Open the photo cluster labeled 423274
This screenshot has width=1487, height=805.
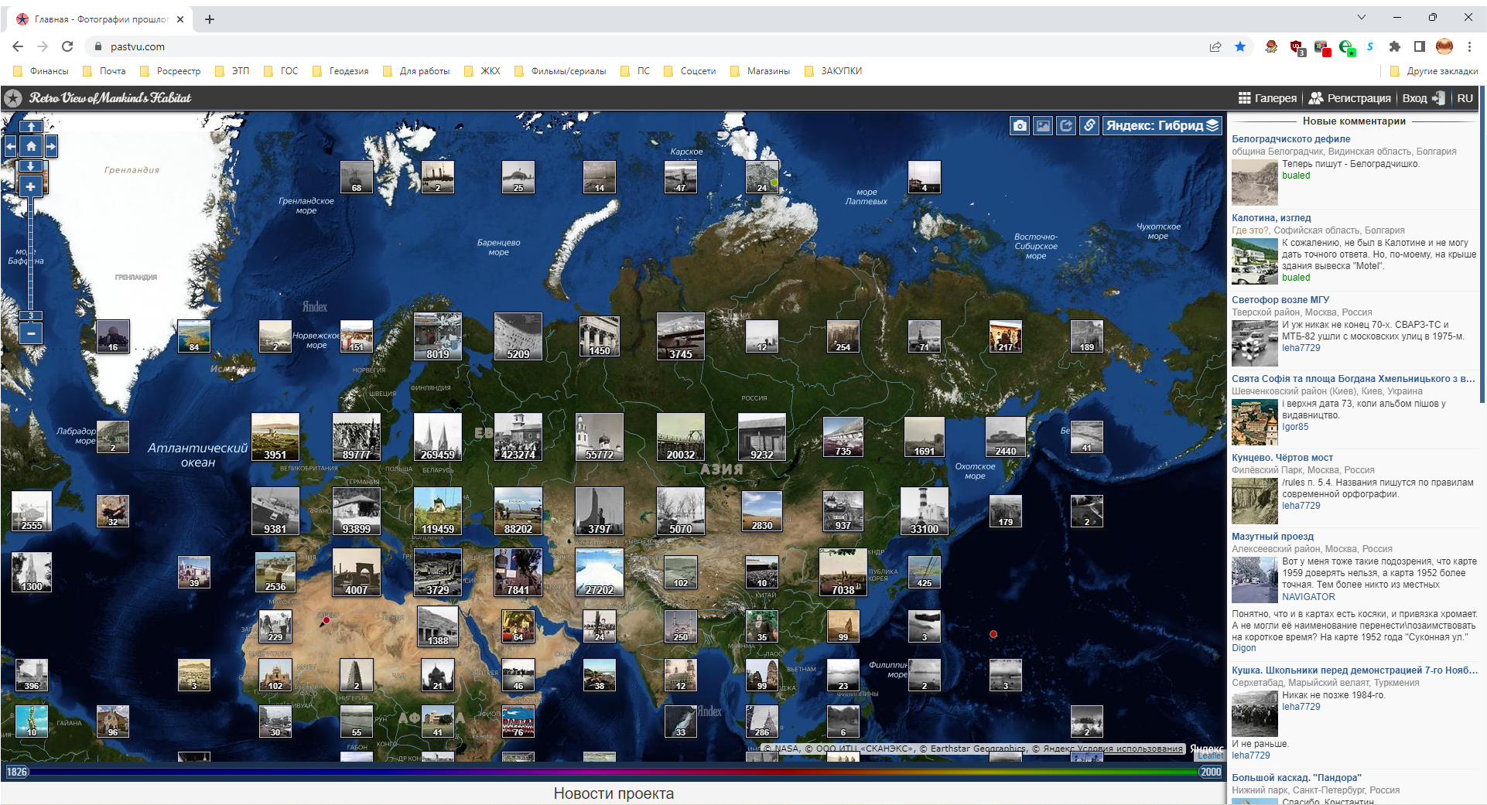click(518, 436)
